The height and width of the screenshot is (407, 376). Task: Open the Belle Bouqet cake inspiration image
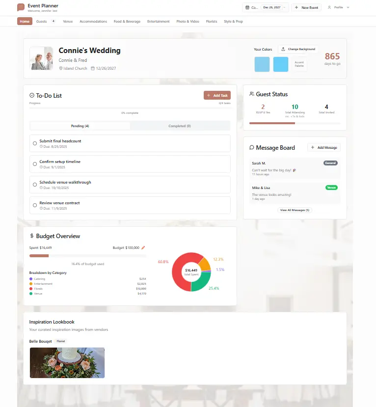pyautogui.click(x=67, y=363)
